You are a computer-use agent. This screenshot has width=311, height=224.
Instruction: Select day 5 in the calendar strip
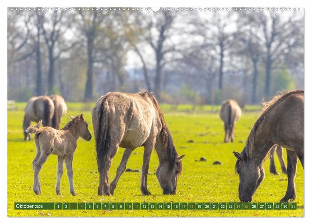(89, 206)
